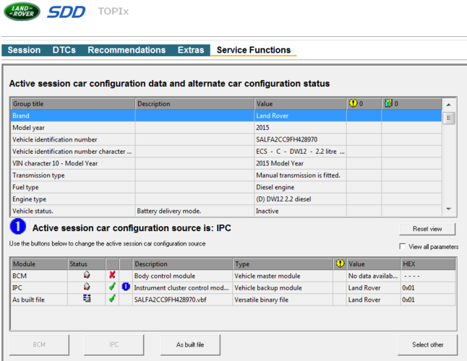Select the Engine type row
The image size is (467, 361).
(226, 199)
